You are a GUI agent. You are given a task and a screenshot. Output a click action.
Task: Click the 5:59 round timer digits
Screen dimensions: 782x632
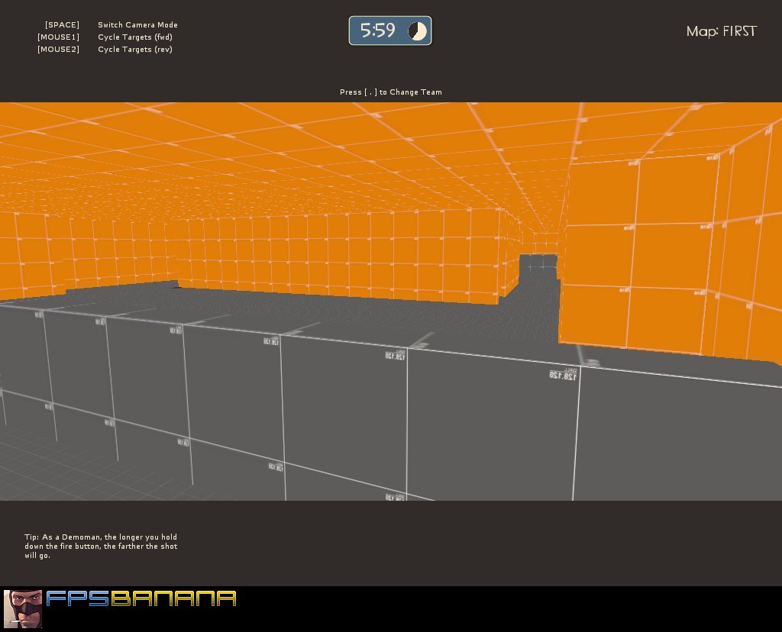378,31
